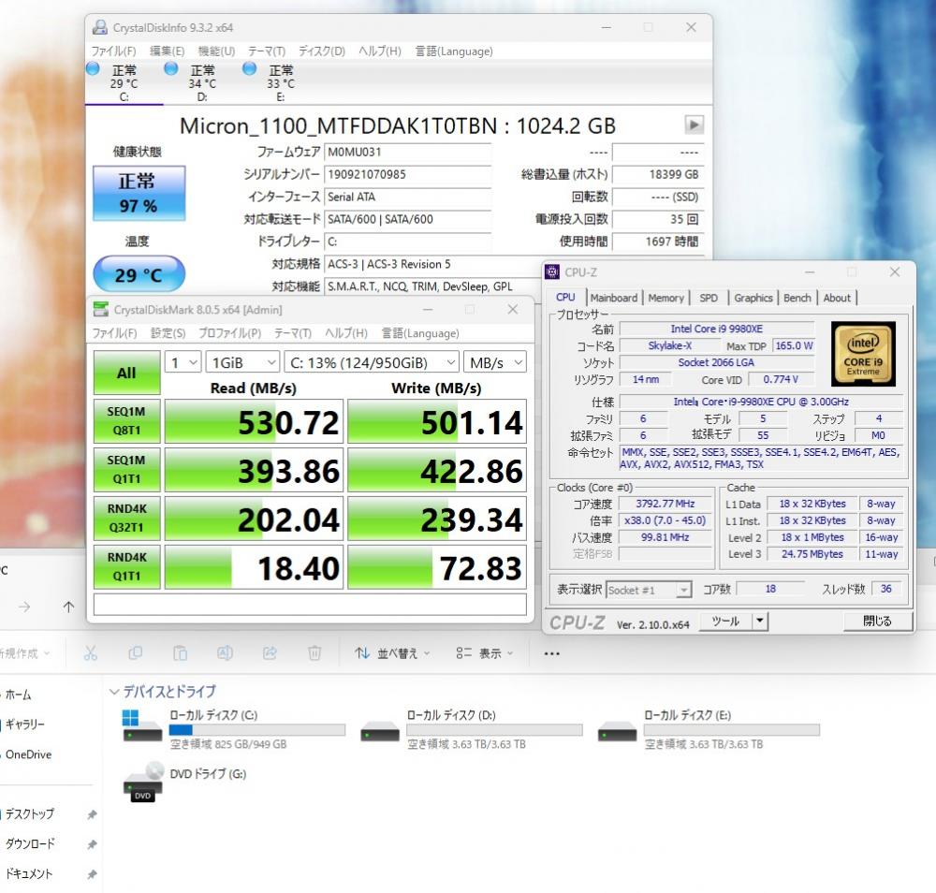This screenshot has width=936, height=893.
Task: Click the ツール button in CPU-Z
Action: point(725,621)
